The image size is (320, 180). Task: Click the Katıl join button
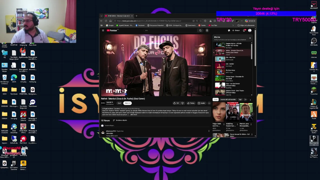[119, 103]
